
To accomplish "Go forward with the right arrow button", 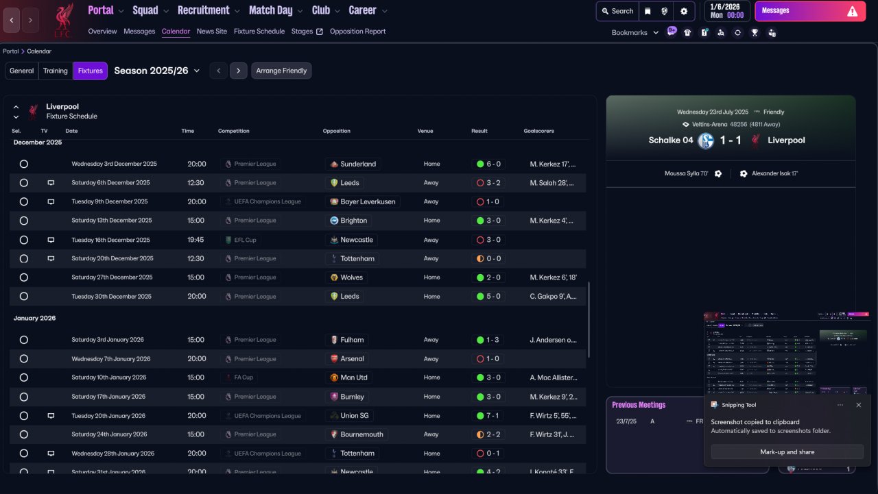I will (x=30, y=20).
